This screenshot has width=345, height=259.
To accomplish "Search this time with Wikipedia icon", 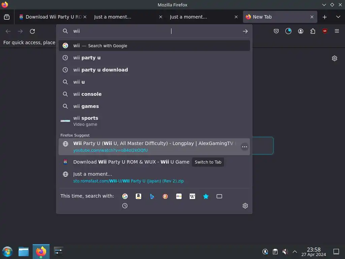I will coord(192,196).
